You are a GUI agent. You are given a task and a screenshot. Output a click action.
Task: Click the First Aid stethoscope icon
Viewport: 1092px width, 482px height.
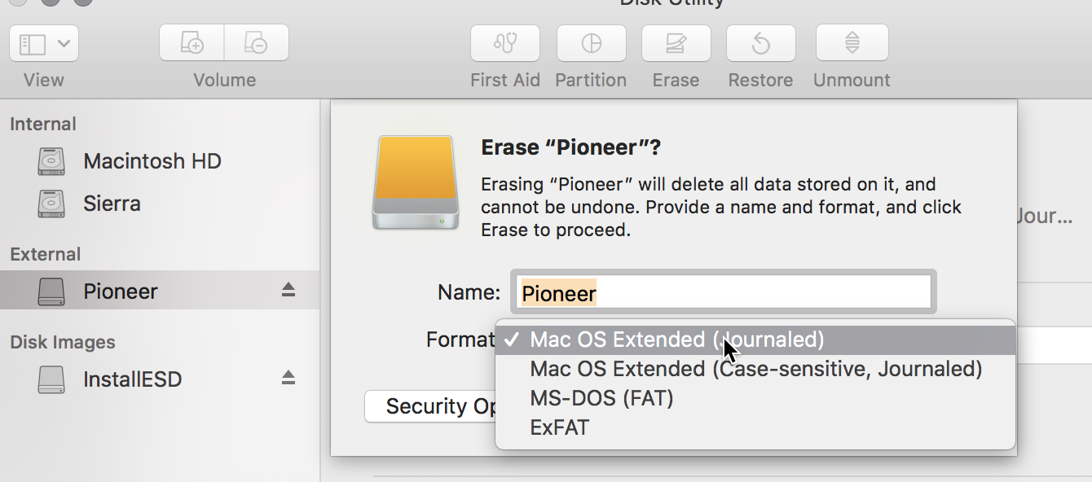[505, 44]
